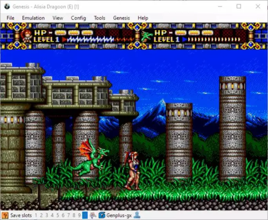The width and height of the screenshot is (268, 220).
Task: Click the Genplus-gx core name label
Action: coord(119,215)
